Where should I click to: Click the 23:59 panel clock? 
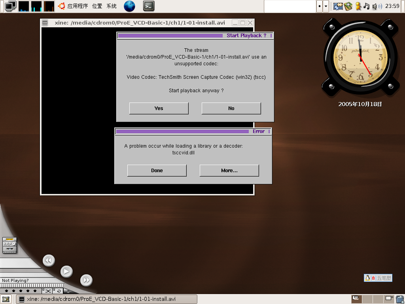coord(392,6)
